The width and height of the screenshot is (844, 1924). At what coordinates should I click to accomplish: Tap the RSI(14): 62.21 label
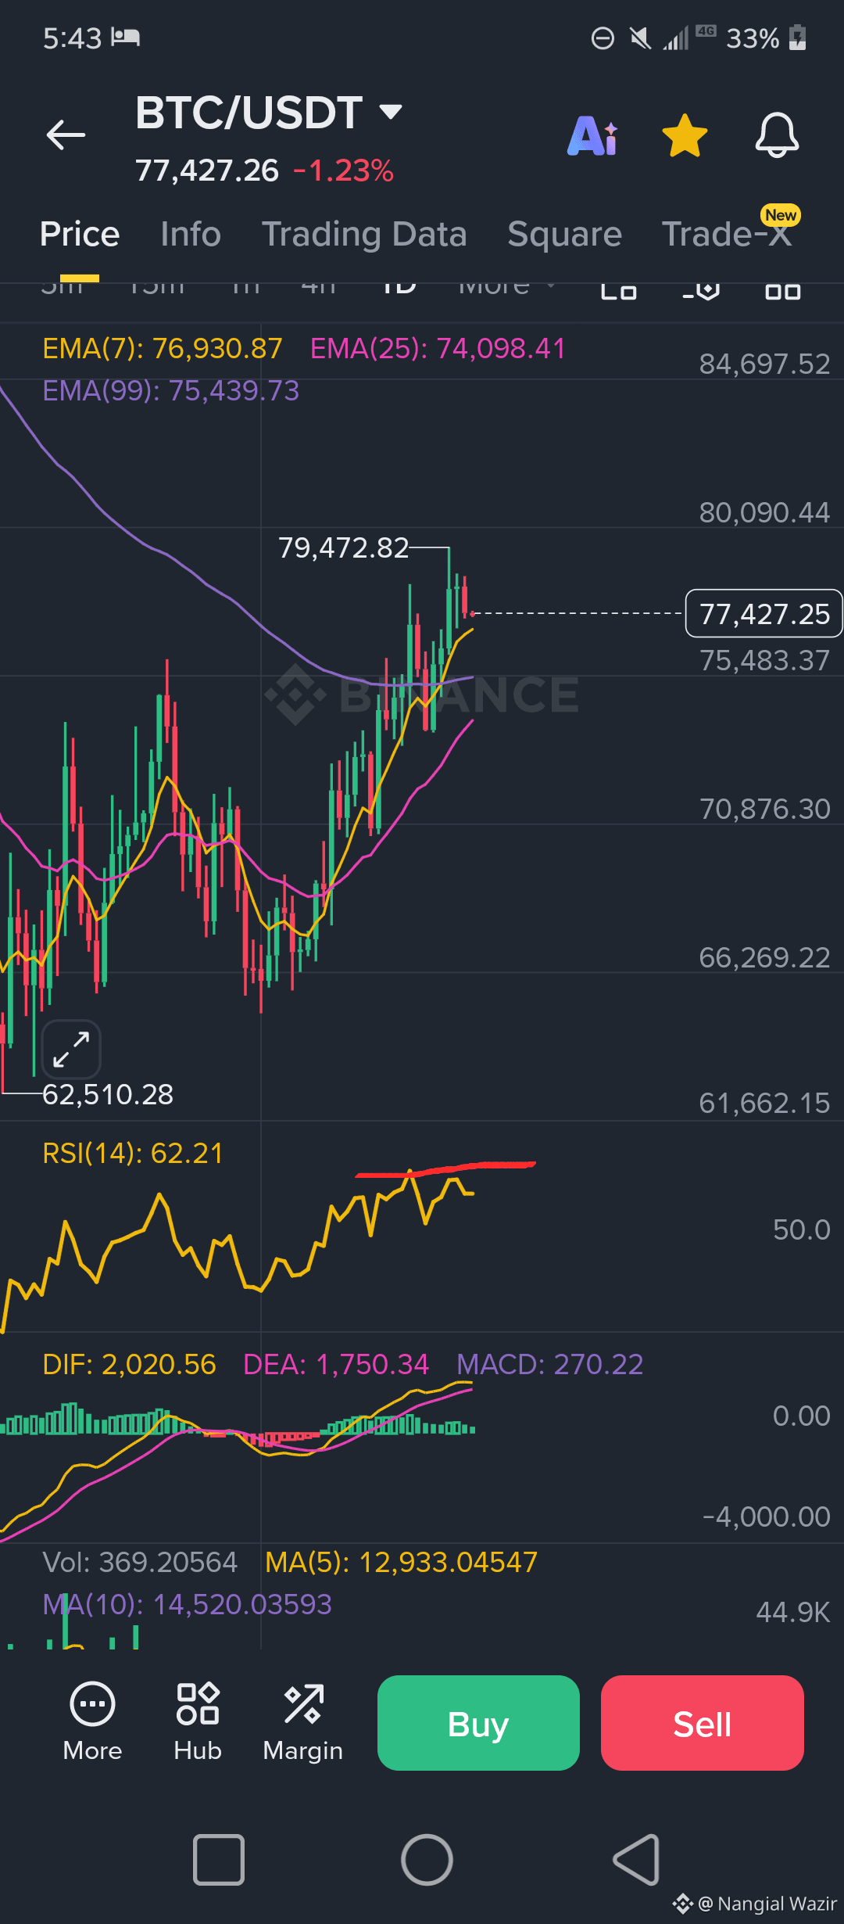pos(133,1154)
